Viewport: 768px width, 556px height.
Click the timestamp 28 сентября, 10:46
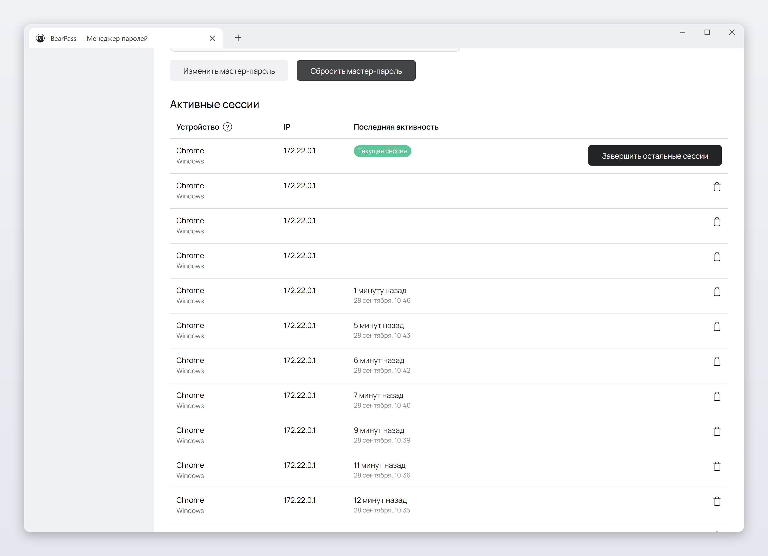coord(382,301)
